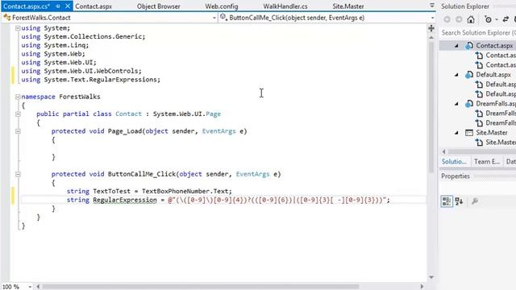
Task: Click the class icon beside ForestWalks.Contact
Action: point(6,18)
